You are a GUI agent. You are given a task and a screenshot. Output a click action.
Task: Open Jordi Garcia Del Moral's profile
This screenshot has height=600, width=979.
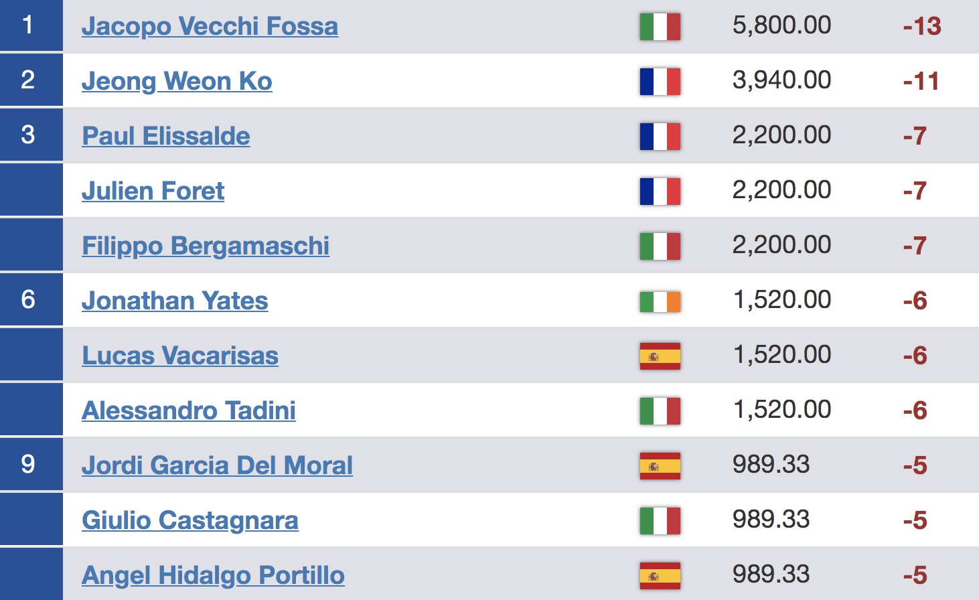point(217,466)
